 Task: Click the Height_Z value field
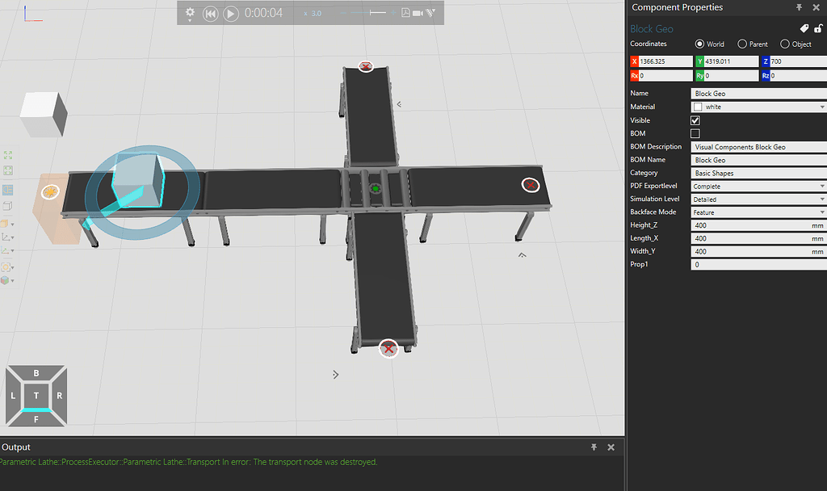coord(751,225)
